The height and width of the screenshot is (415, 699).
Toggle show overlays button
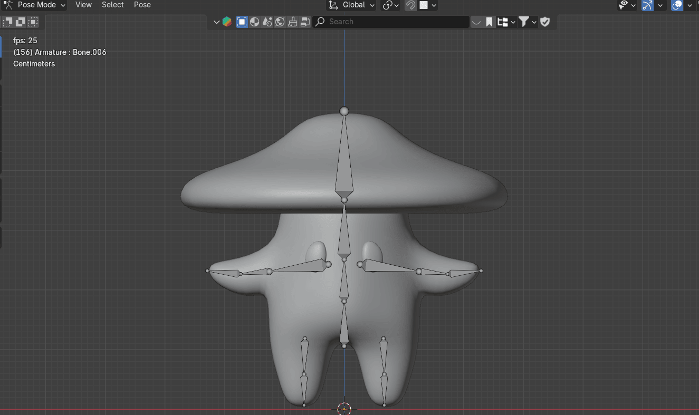click(677, 5)
